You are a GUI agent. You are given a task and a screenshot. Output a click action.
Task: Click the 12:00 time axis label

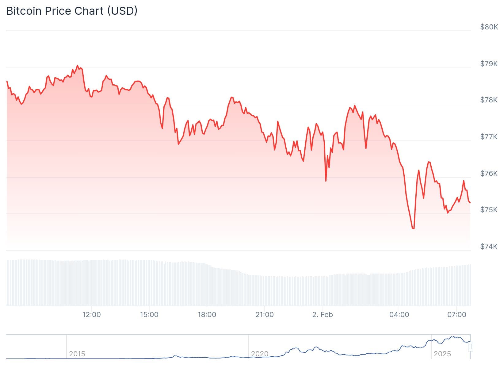(x=91, y=315)
